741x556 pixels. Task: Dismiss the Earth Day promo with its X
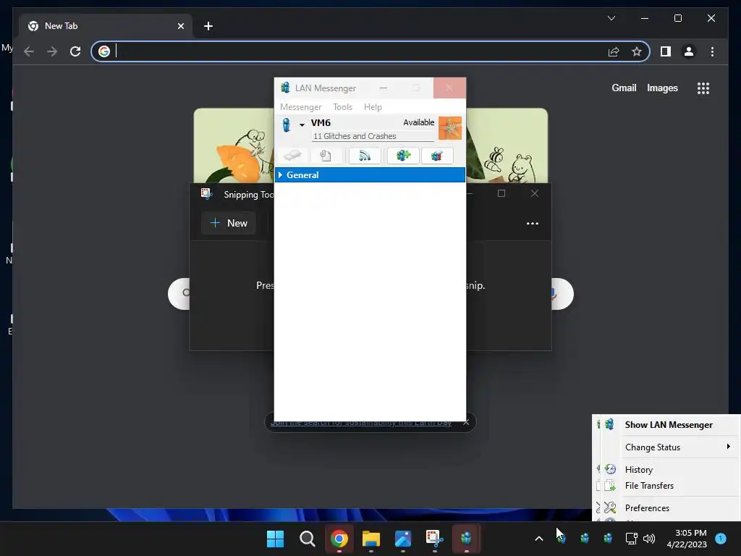(x=466, y=422)
